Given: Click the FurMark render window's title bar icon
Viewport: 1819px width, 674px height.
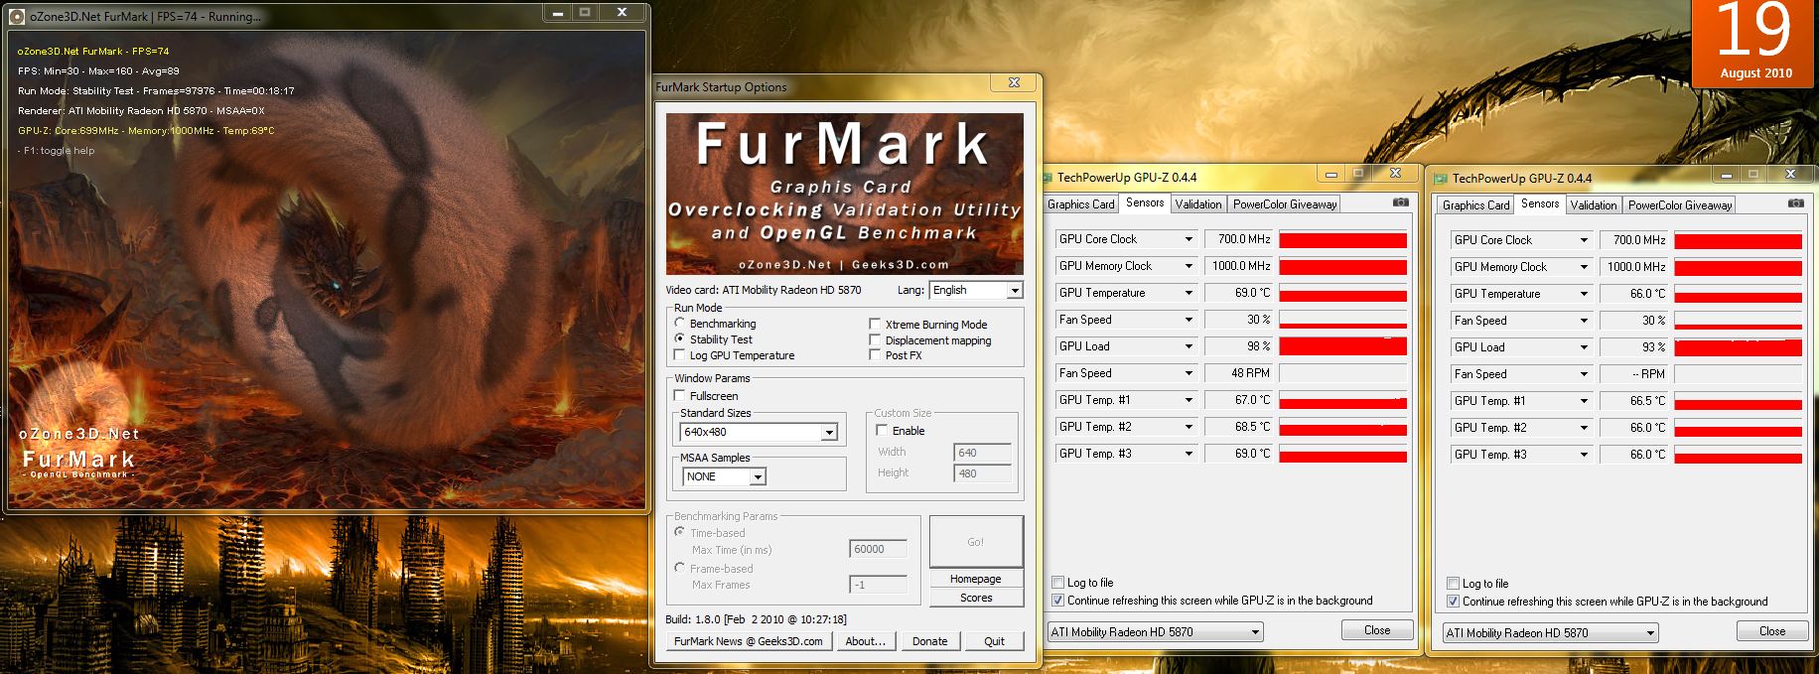Looking at the screenshot, I should pyautogui.click(x=17, y=16).
